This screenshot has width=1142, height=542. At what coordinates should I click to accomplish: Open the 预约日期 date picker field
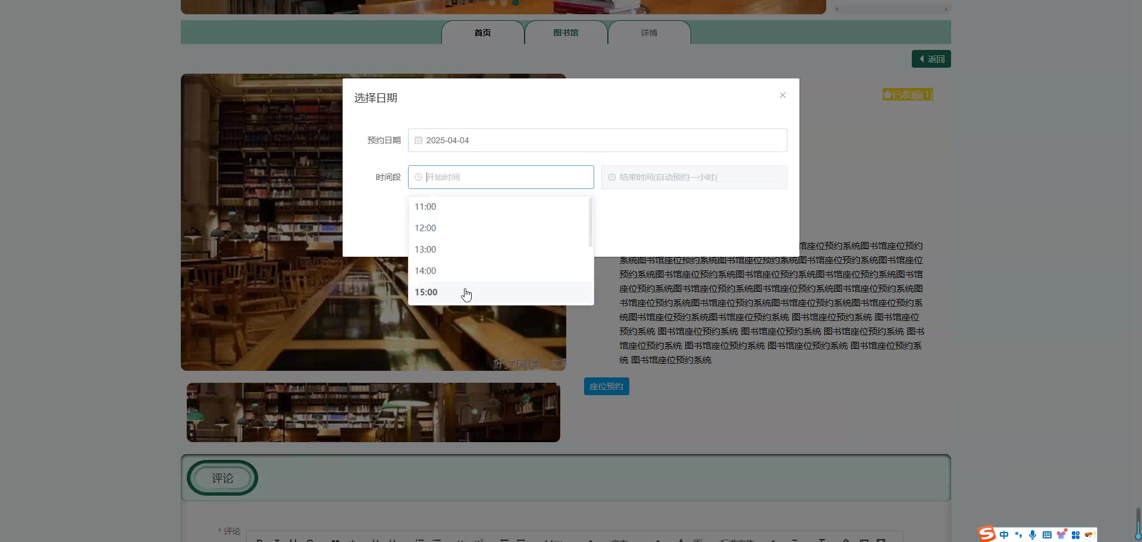tap(597, 140)
